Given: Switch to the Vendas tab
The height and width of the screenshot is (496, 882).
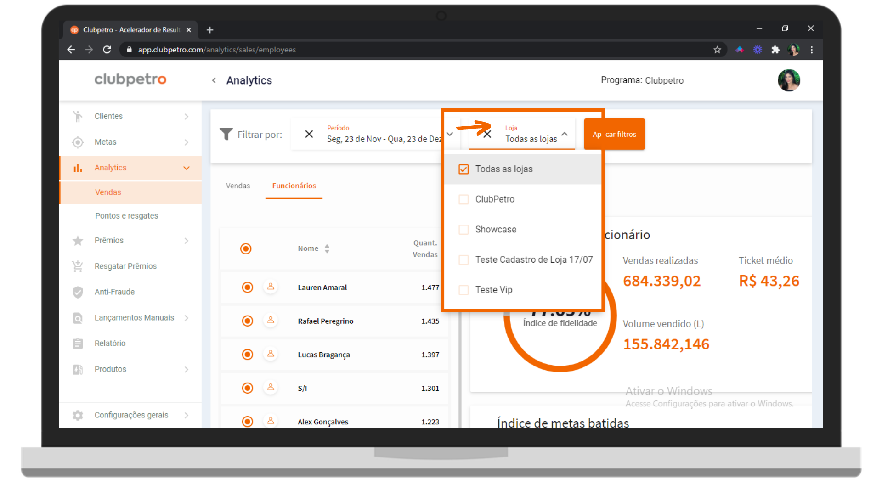Looking at the screenshot, I should 238,186.
